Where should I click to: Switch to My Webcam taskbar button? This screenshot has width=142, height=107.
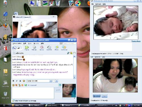click(35, 105)
